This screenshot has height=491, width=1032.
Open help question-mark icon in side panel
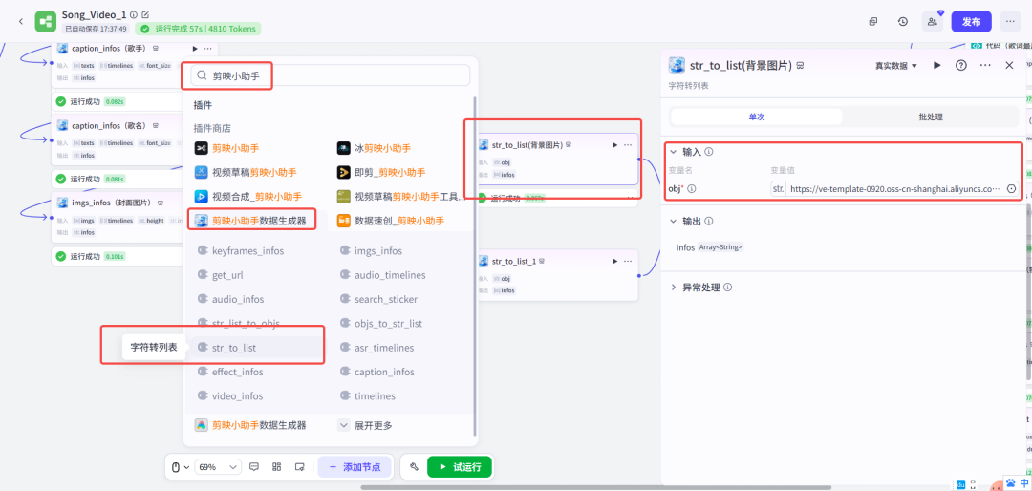[x=961, y=65]
